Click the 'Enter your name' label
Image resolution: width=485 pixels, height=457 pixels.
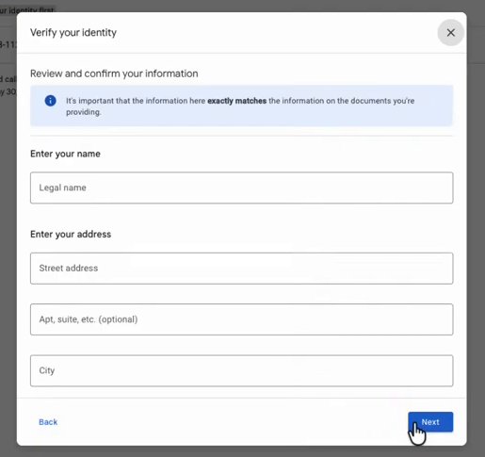65,154
